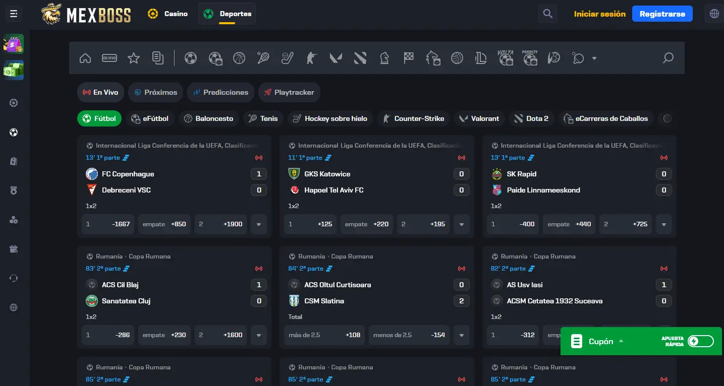This screenshot has height=386, width=724.
Task: Click the home icon in the sports toolbar
Action: click(x=85, y=58)
